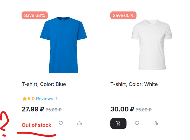190x140 pixels.
Task: Click the 30.00 ₽ price
Action: 122,109
